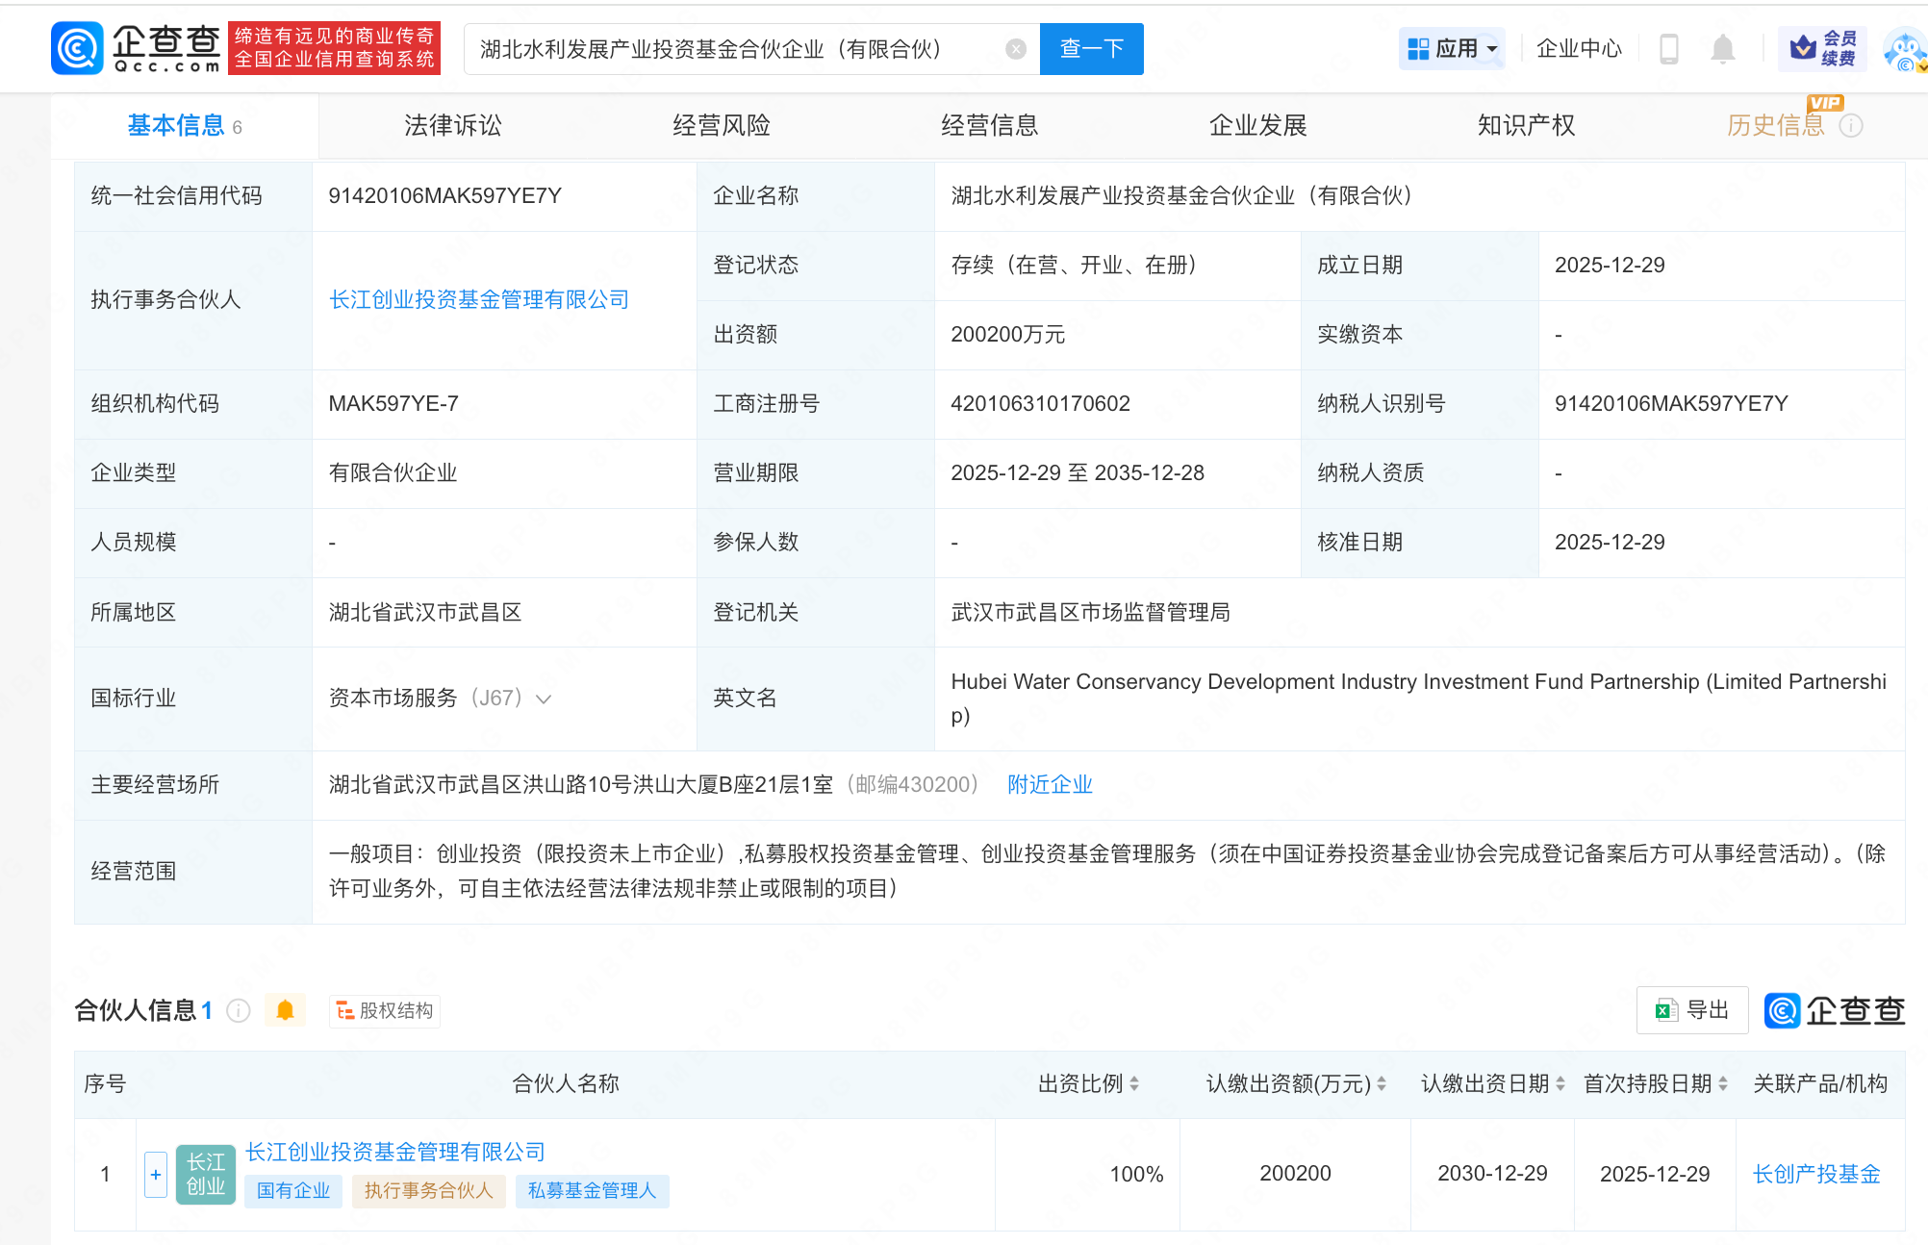Export partner table to Excel

pos(1691,1010)
